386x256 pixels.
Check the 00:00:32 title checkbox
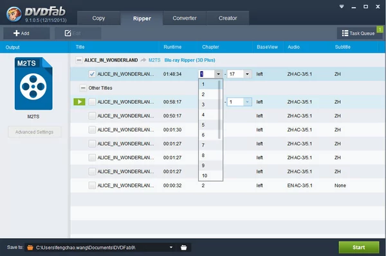tap(92, 185)
